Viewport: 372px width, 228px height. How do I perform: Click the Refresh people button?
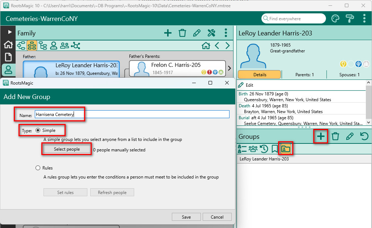click(x=112, y=192)
